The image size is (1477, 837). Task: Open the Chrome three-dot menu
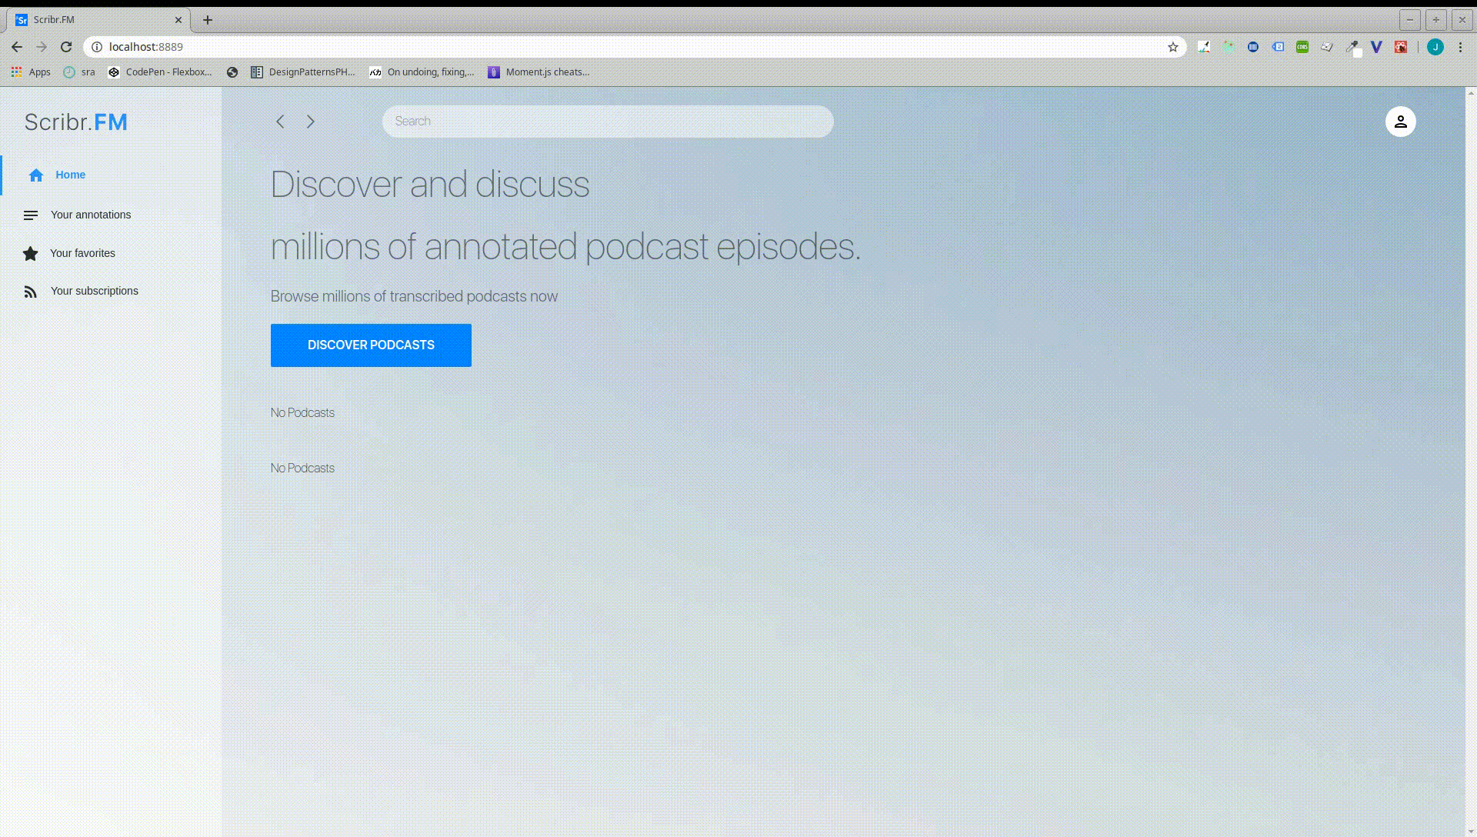(1461, 47)
